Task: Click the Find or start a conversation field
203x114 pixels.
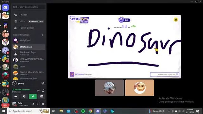Action: [x=29, y=7]
